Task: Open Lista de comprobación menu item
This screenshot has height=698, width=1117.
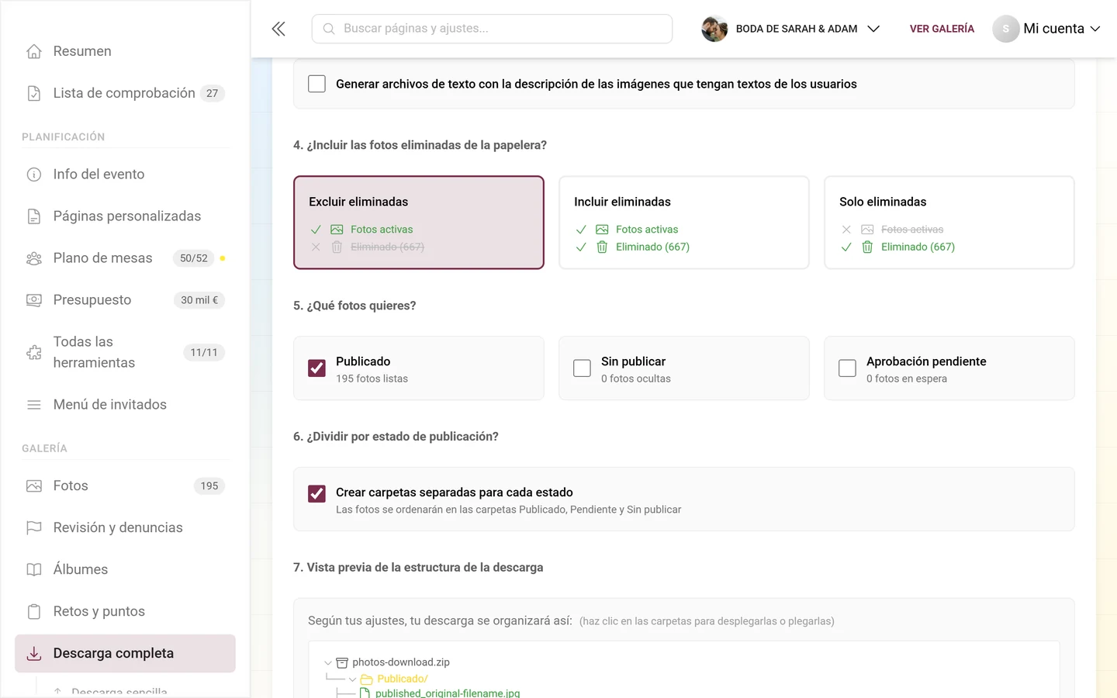Action: [125, 93]
